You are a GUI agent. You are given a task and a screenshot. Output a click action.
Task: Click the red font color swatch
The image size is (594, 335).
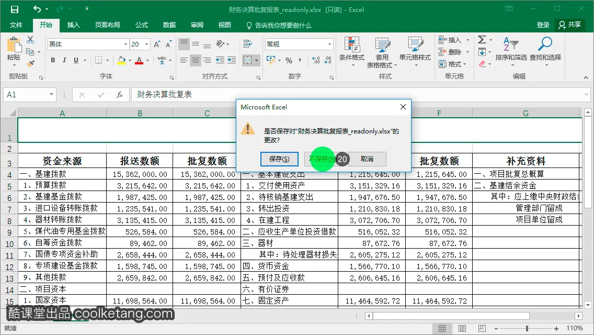(x=140, y=60)
